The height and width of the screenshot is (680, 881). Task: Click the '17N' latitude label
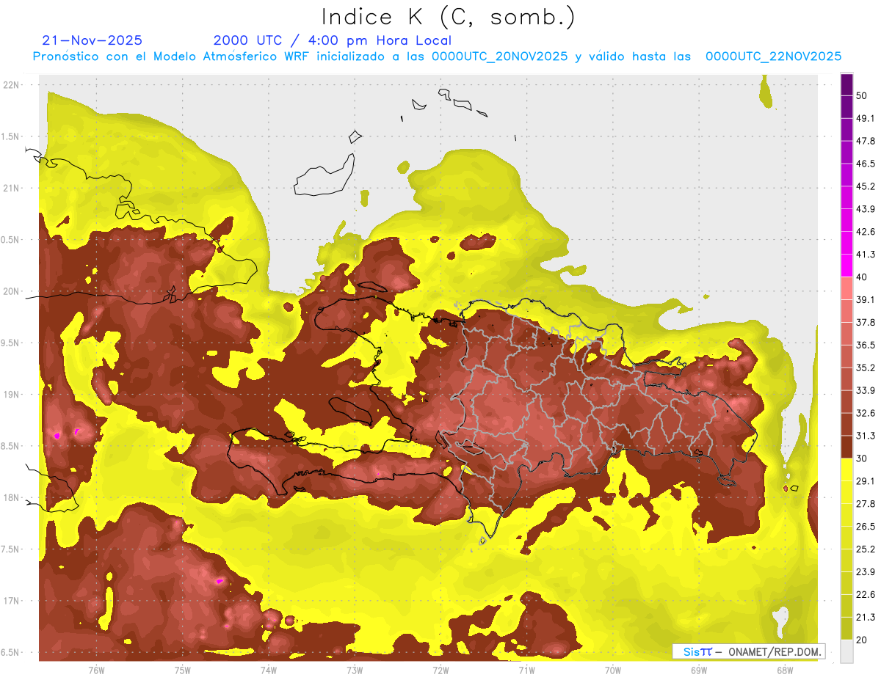click(x=11, y=602)
